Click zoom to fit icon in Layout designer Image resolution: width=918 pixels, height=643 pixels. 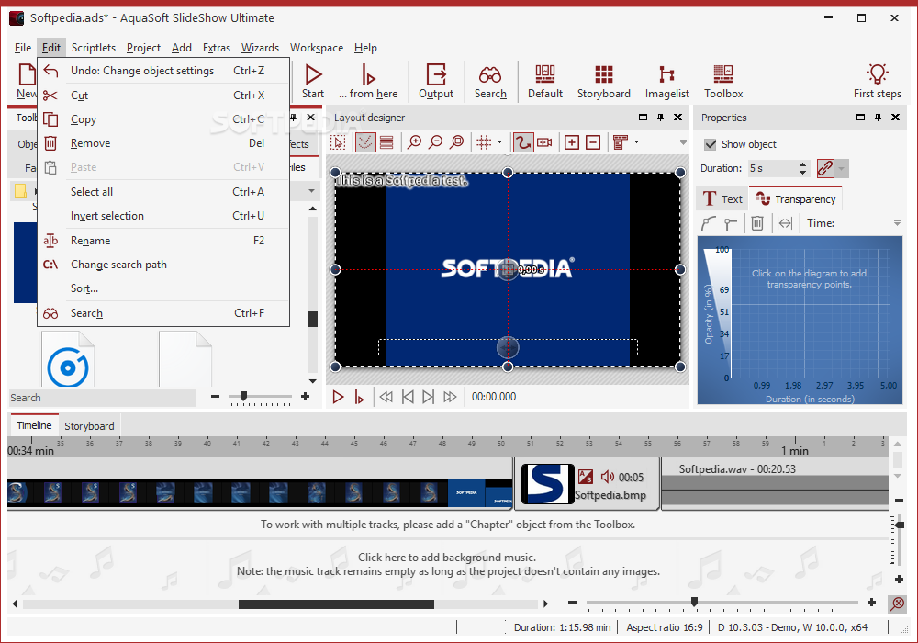coord(457,142)
